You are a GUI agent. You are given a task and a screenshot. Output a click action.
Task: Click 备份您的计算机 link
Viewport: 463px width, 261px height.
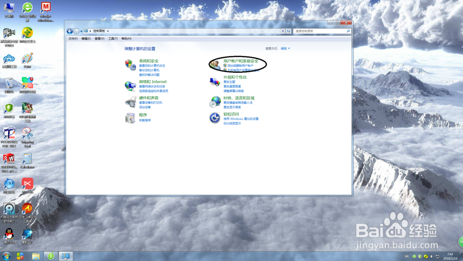(x=149, y=70)
